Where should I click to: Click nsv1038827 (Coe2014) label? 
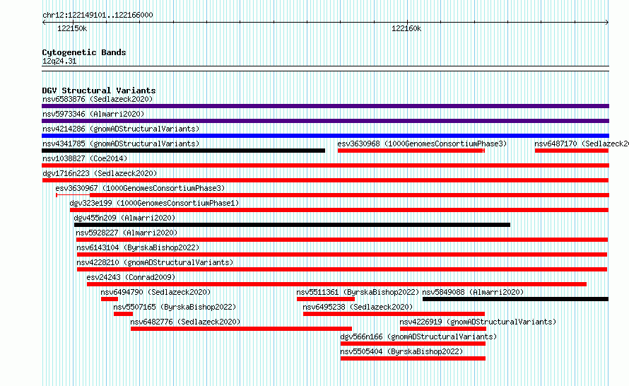tap(85, 158)
